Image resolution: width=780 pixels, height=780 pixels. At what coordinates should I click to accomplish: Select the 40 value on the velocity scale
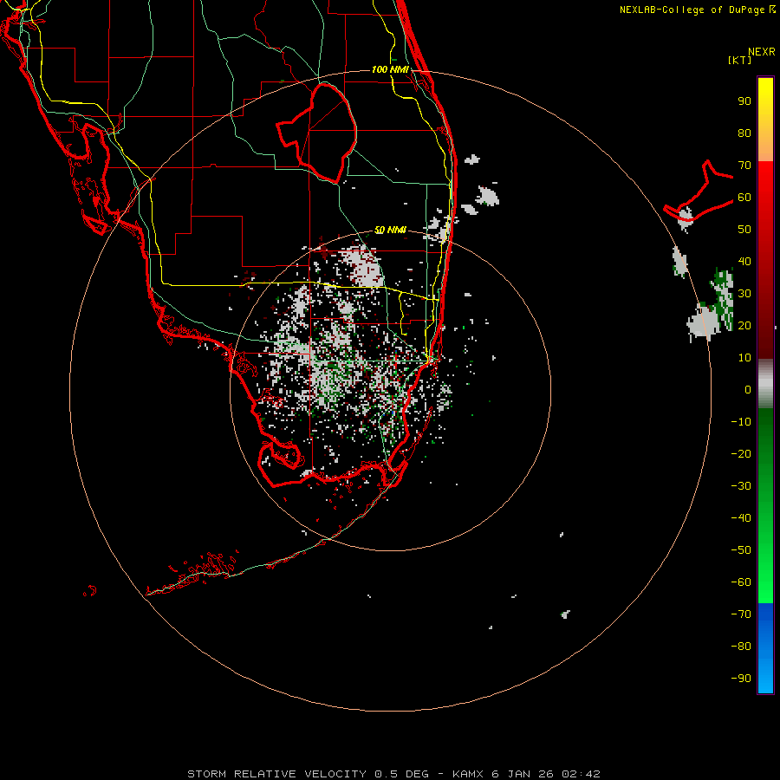[744, 261]
